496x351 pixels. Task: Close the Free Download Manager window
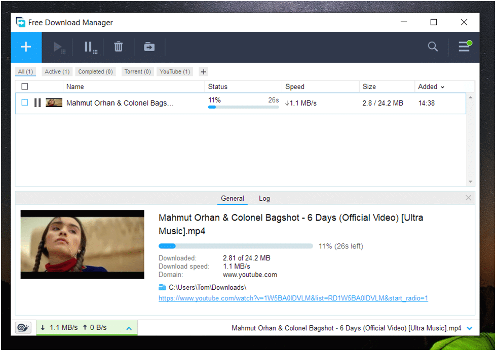(464, 22)
